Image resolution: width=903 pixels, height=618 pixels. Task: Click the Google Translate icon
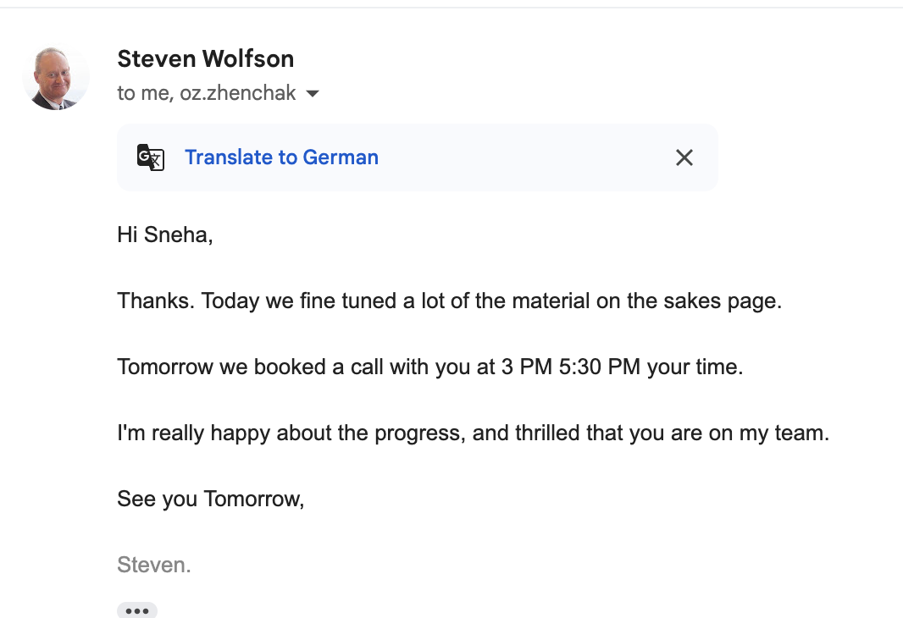coord(151,157)
